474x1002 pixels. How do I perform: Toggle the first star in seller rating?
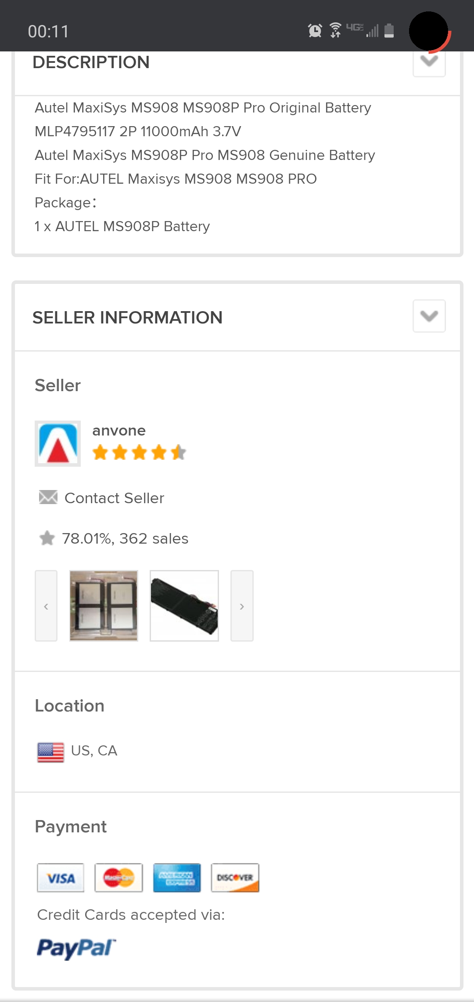(100, 451)
